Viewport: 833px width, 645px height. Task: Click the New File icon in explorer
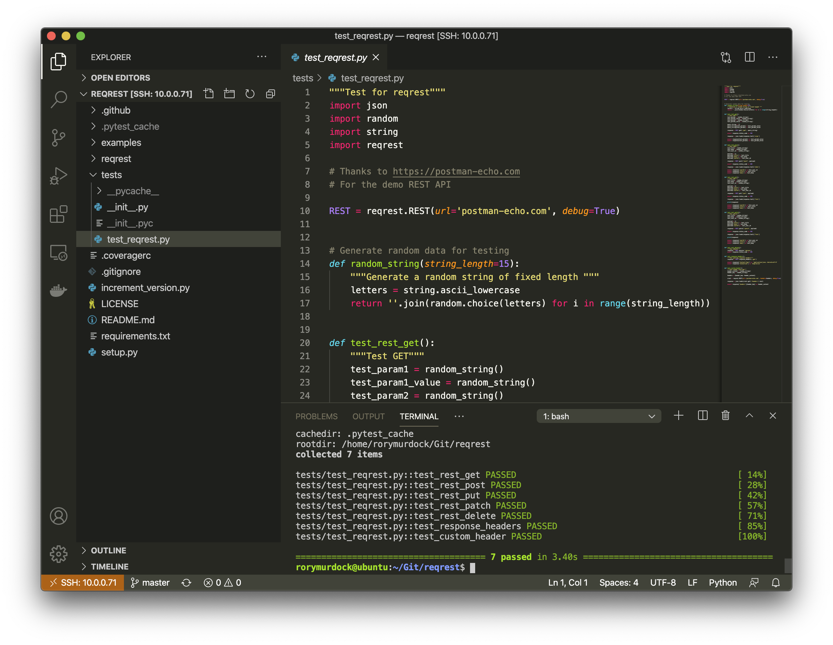point(209,94)
